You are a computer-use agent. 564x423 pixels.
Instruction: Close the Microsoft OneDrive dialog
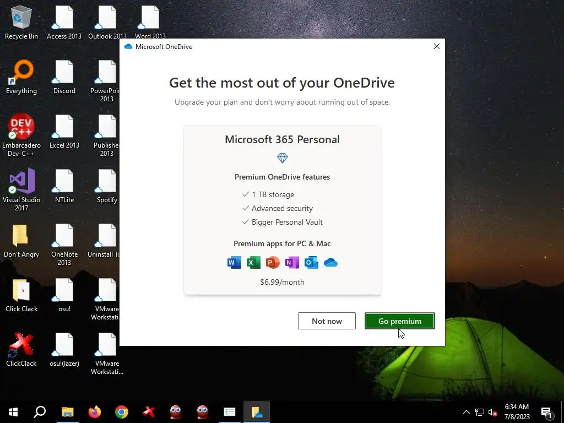[437, 46]
